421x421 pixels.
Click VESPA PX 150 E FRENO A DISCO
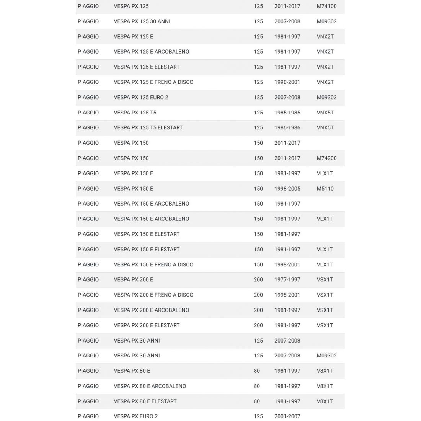[x=153, y=264]
